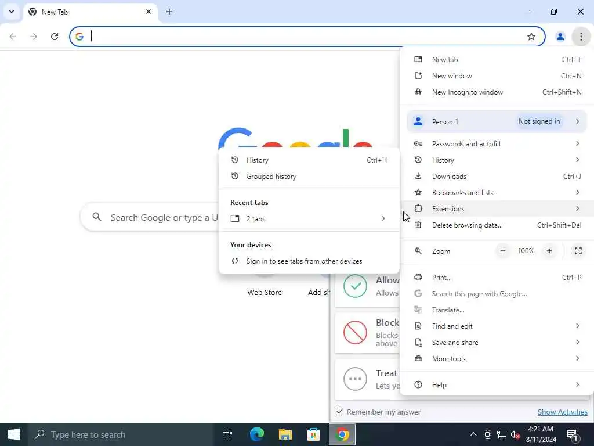Expand the History submenu chevron in main menu
Screen dimensions: 594x446
click(x=577, y=160)
